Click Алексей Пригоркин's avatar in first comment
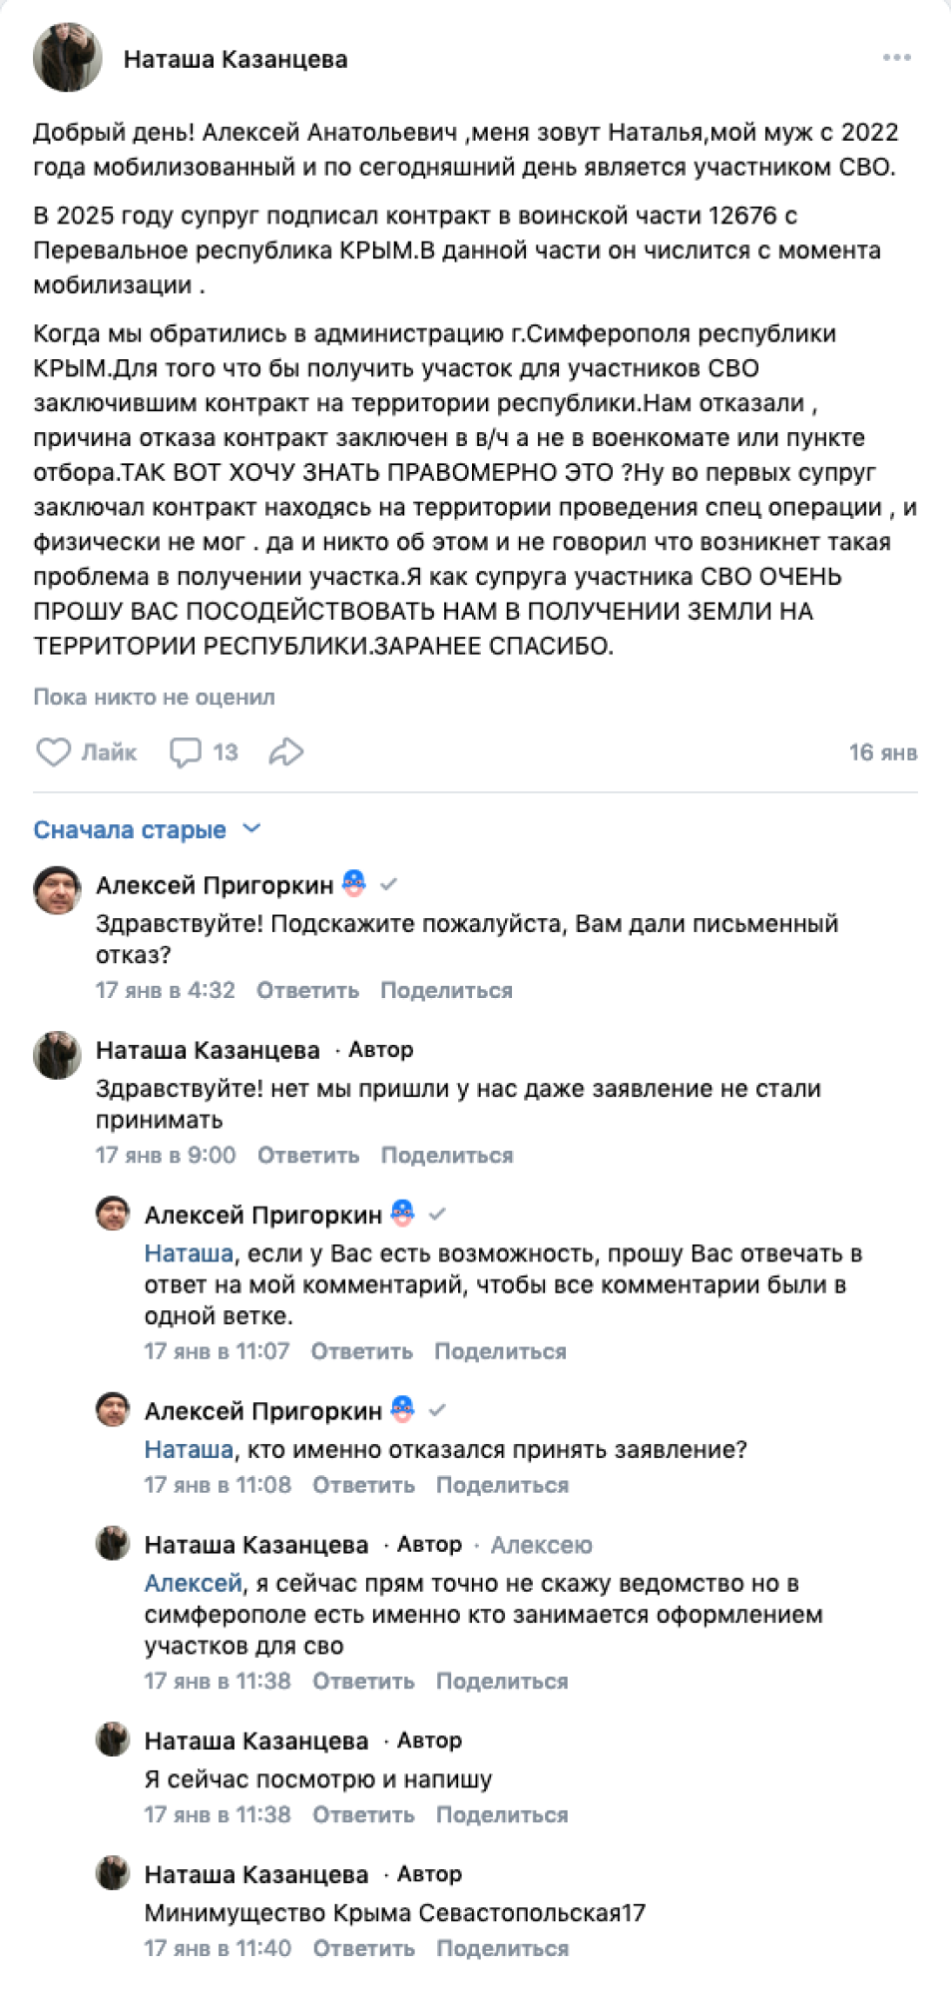 click(x=58, y=890)
